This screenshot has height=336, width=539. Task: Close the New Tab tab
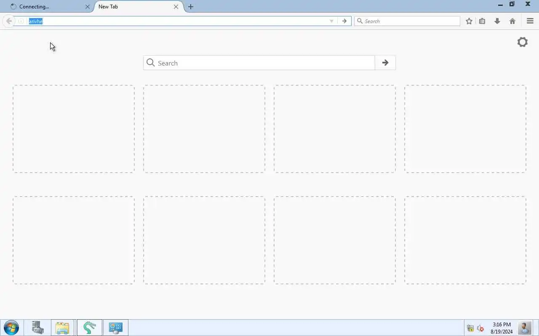(176, 7)
